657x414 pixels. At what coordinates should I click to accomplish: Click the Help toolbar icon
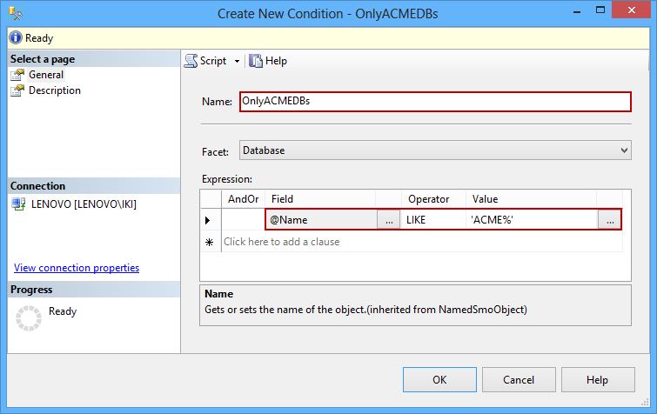(x=256, y=61)
